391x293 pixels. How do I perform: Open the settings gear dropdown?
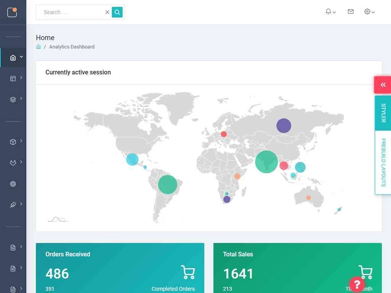(x=369, y=12)
